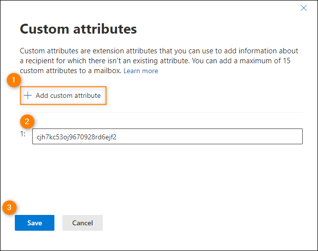Focus the attribute 1 text field

pyautogui.click(x=167, y=136)
